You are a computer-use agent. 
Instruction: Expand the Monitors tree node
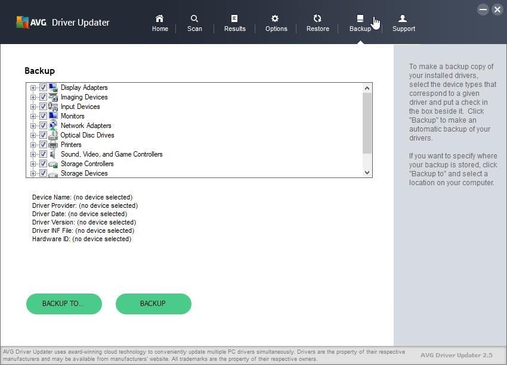click(x=33, y=116)
